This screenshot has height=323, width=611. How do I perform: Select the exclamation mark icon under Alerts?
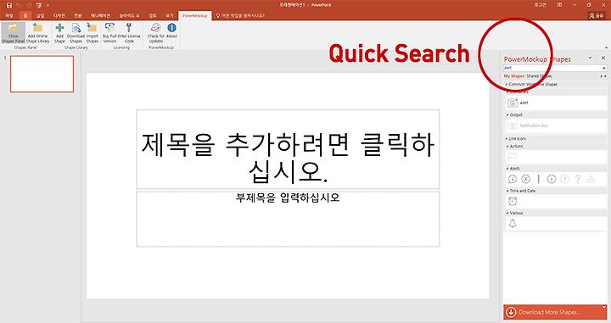coord(539,179)
